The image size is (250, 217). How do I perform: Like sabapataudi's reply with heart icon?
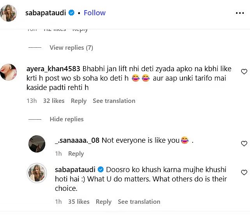[x=244, y=172]
